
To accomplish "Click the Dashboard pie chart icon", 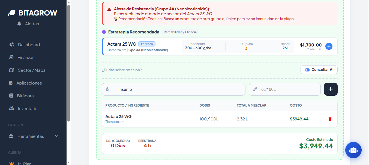I will tap(11, 45).
